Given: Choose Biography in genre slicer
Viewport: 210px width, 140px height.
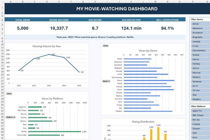Looking at the screenshot, I should pyautogui.click(x=200, y=37).
